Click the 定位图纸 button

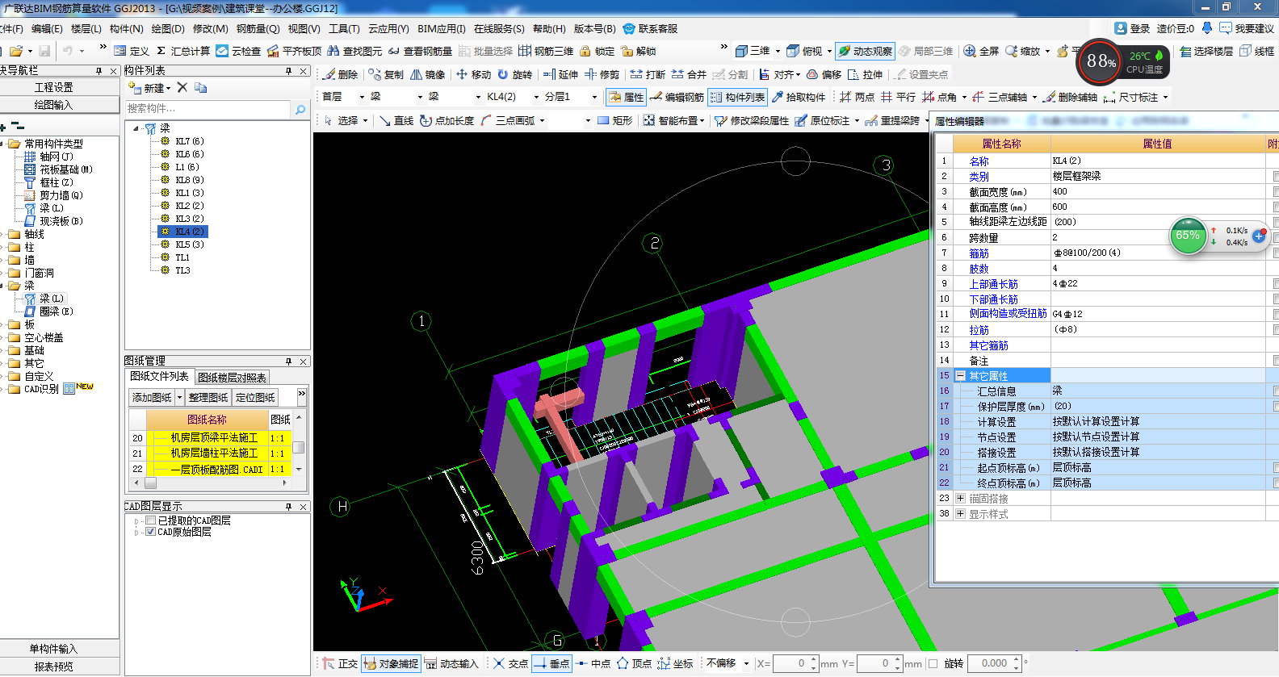[x=255, y=397]
